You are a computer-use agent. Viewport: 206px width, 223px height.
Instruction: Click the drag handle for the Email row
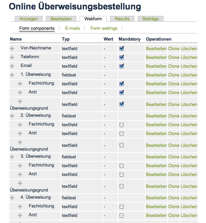(12, 66)
